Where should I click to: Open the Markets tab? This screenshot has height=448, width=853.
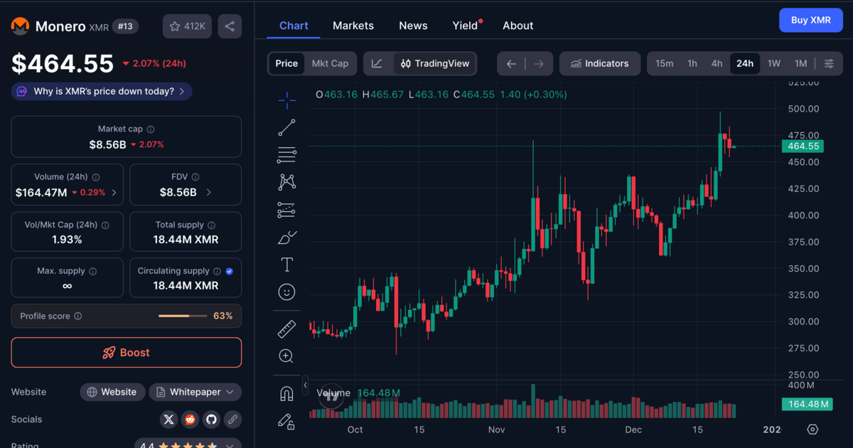click(x=353, y=26)
